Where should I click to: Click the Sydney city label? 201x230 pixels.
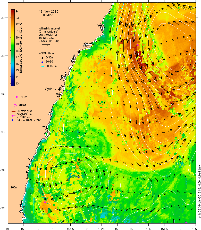(x=51, y=89)
